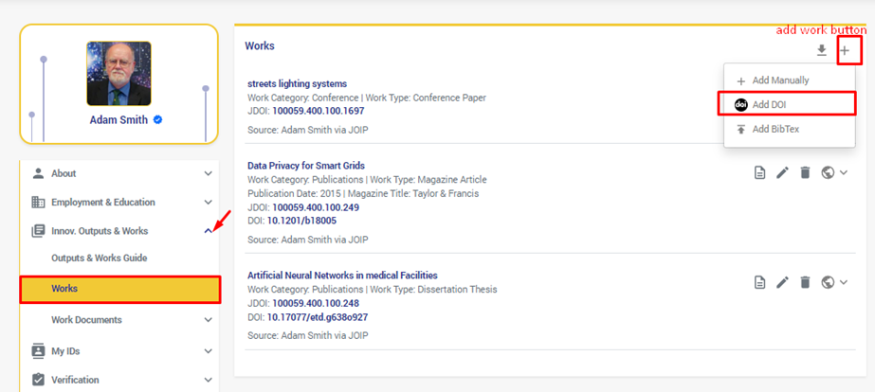Delete the Data Privacy for Smart Grids work
The image size is (875, 392).
click(x=805, y=172)
